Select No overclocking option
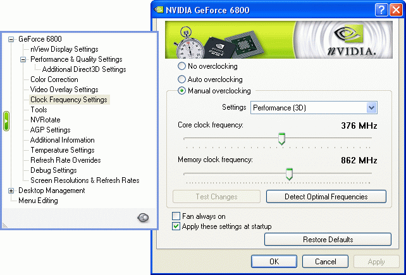 [182, 66]
